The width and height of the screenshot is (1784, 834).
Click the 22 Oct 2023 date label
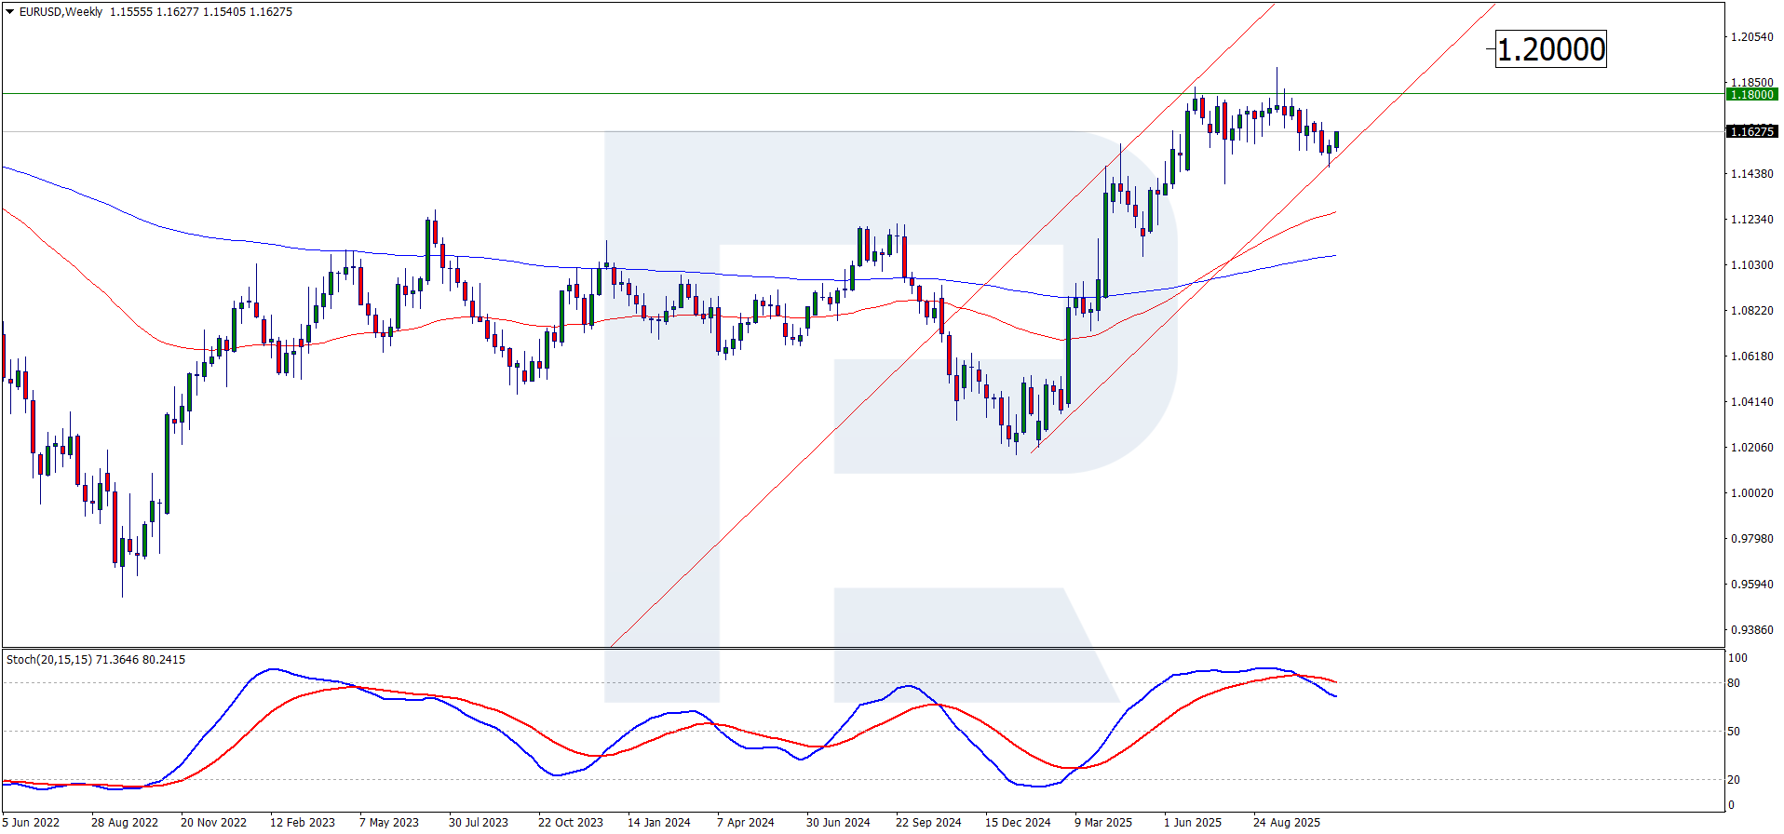coord(571,822)
